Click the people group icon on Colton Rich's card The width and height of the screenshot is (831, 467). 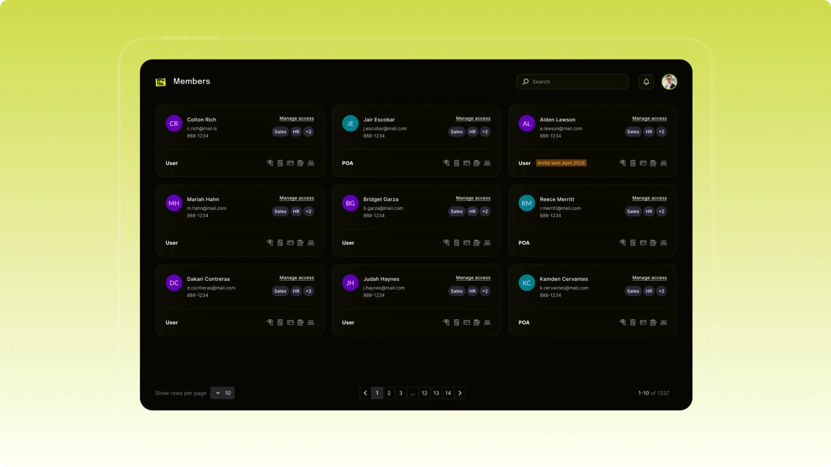click(x=311, y=163)
